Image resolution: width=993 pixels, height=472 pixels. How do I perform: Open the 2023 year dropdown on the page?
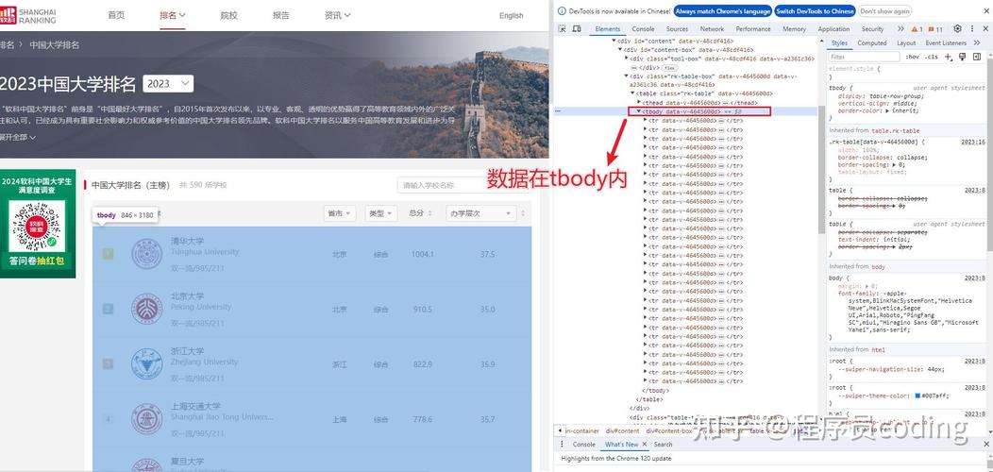coord(168,84)
